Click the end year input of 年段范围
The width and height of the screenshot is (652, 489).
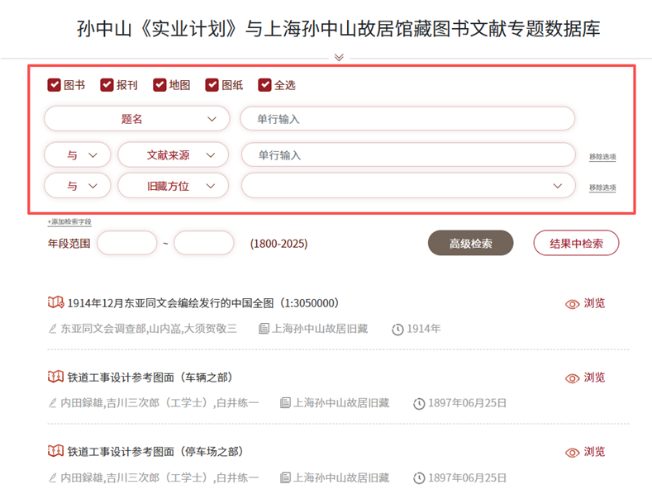(x=204, y=243)
